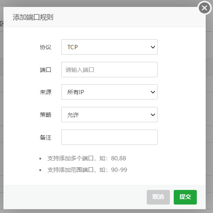Open the 策略 允许 dropdown
This screenshot has height=213, width=213.
(x=109, y=115)
